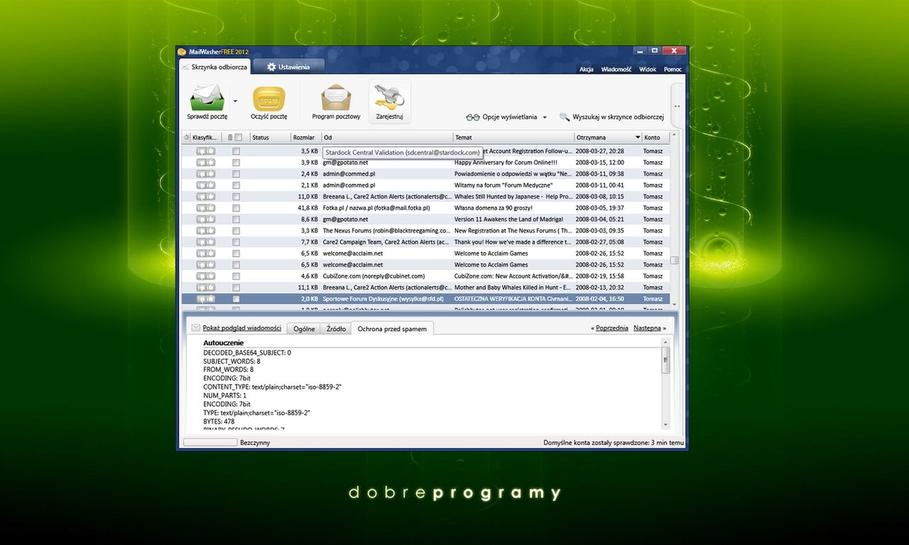Click the preview pane scrollbar thumb
The height and width of the screenshot is (545, 909).
665,360
